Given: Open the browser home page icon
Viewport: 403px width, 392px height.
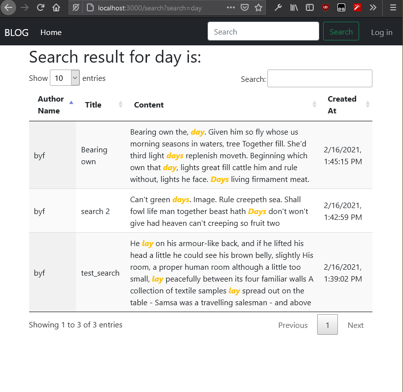Looking at the screenshot, I should coord(56,8).
